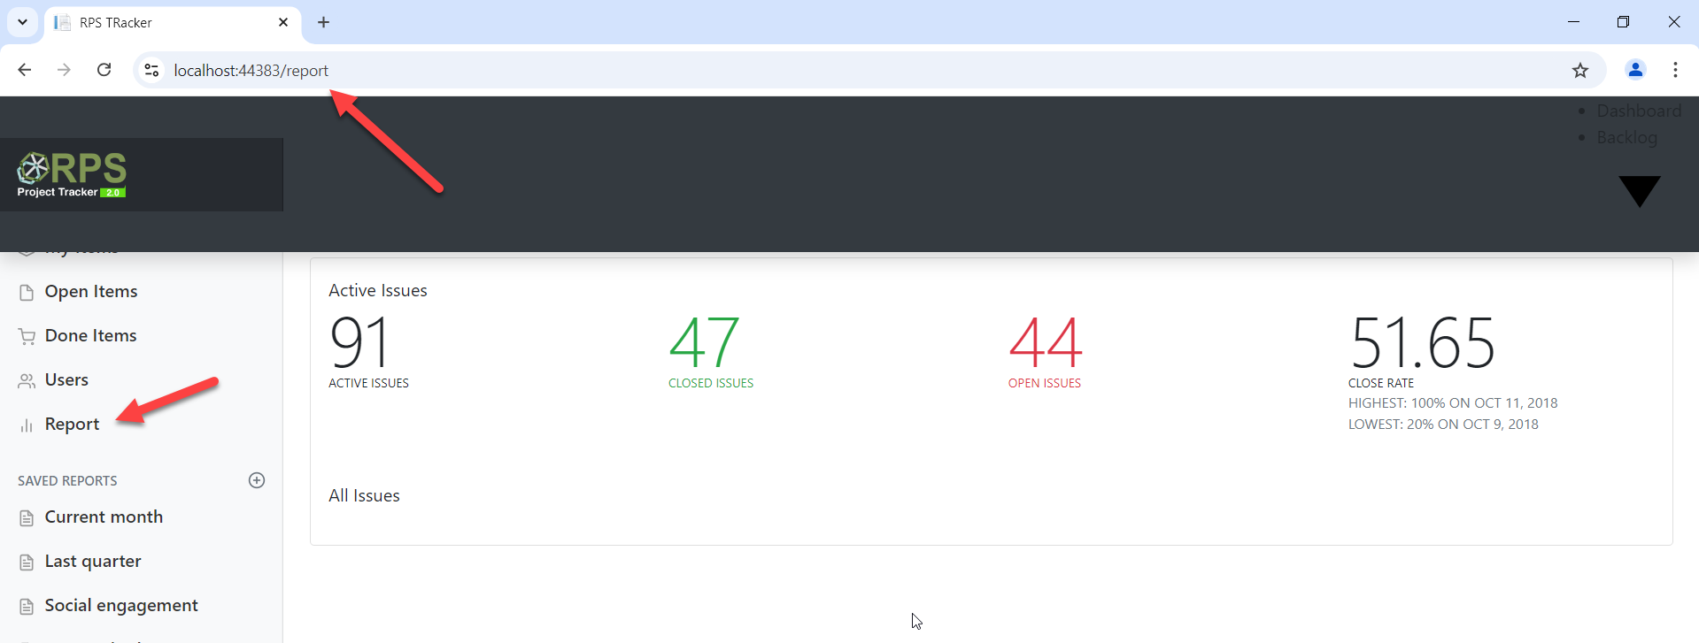
Task: Click the Last quarter report file icon
Action: (x=27, y=562)
